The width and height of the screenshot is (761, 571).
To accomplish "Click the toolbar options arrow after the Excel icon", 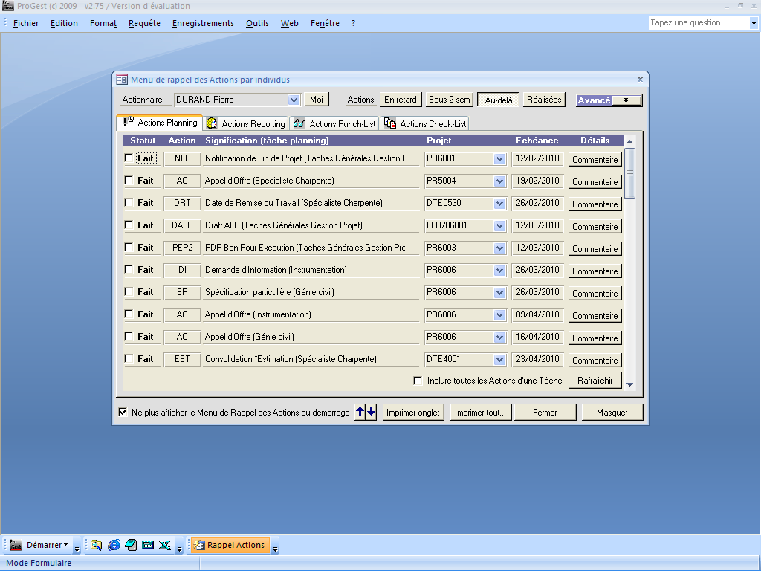I will (x=179, y=549).
